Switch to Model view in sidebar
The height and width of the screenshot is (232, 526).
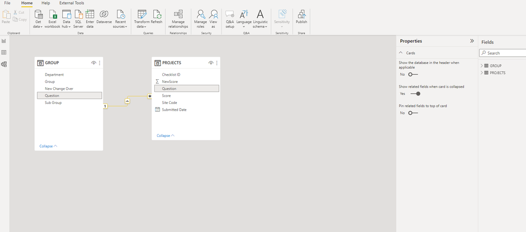4,64
